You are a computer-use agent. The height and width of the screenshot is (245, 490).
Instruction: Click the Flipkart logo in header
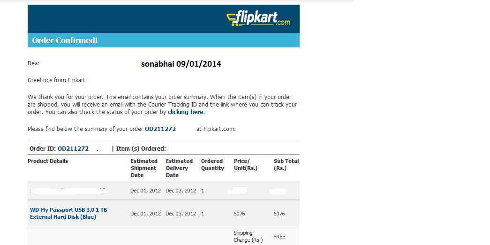click(x=258, y=18)
